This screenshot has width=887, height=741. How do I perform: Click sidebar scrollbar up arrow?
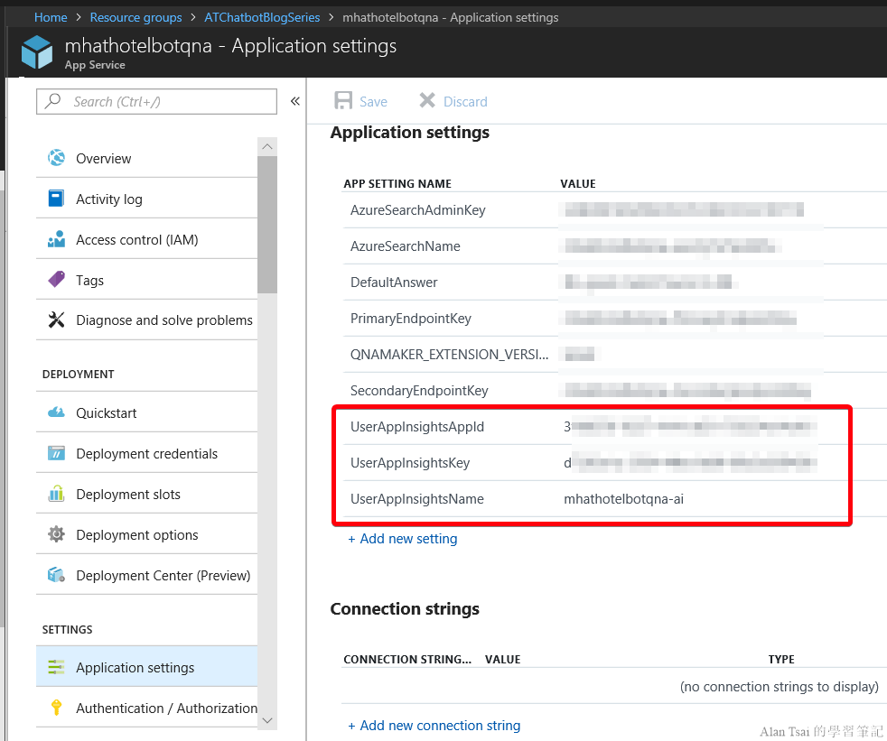[267, 146]
